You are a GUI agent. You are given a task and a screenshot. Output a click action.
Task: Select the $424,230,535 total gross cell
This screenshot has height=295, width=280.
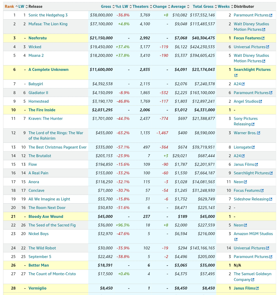point(202,47)
